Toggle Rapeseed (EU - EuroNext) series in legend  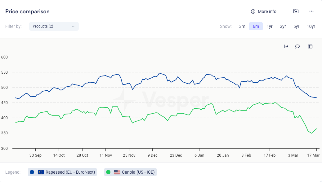point(70,172)
